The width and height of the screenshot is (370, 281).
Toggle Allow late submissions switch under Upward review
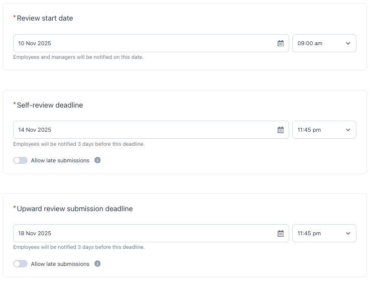(21, 264)
